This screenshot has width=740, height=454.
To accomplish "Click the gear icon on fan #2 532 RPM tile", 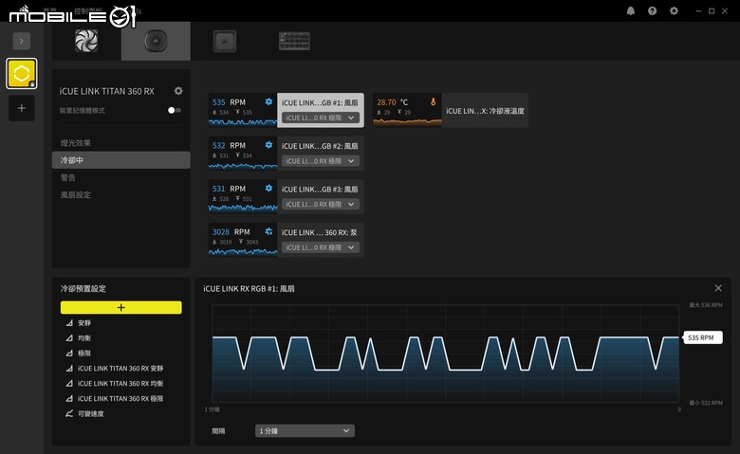I will 268,145.
